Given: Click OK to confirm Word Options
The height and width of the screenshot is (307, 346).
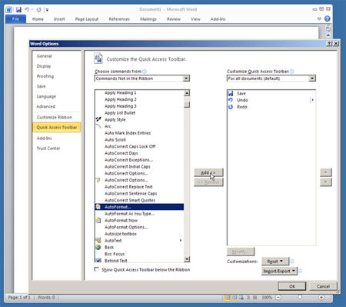Looking at the screenshot, I should (292, 286).
